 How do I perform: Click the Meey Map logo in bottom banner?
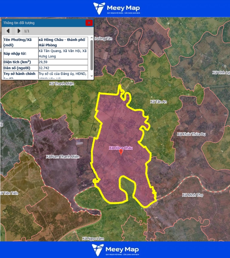(x=115, y=250)
